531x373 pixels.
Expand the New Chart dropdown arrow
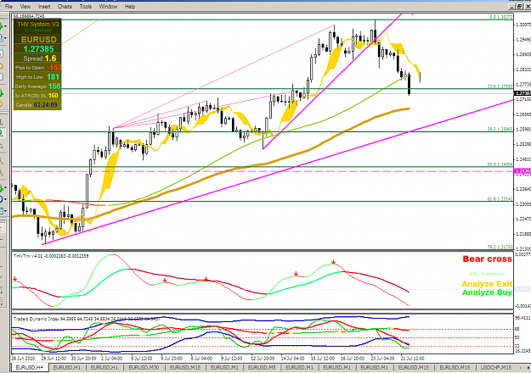point(5,26)
